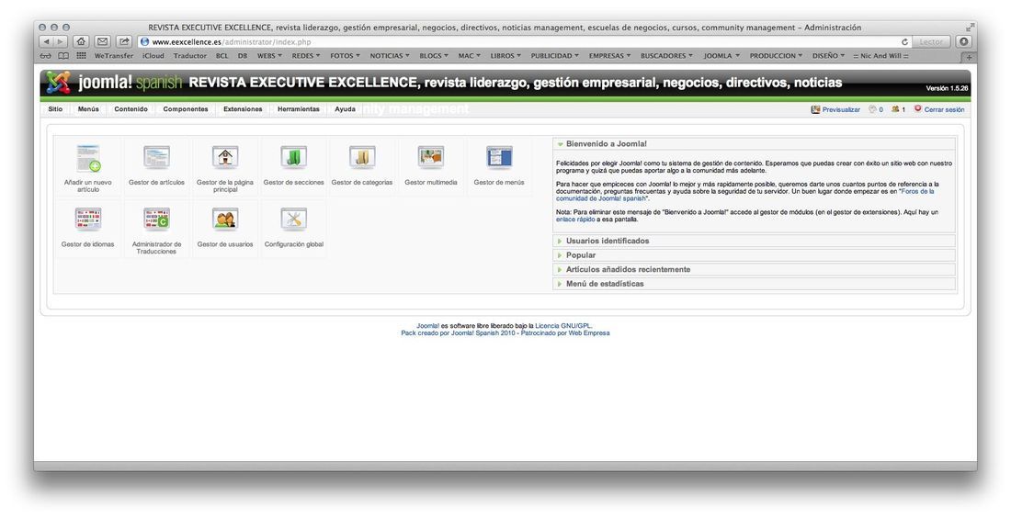Screen dimensions: 1011x518
Task: Open the EMPRESAS bookmarks folder dropdown
Action: point(609,56)
